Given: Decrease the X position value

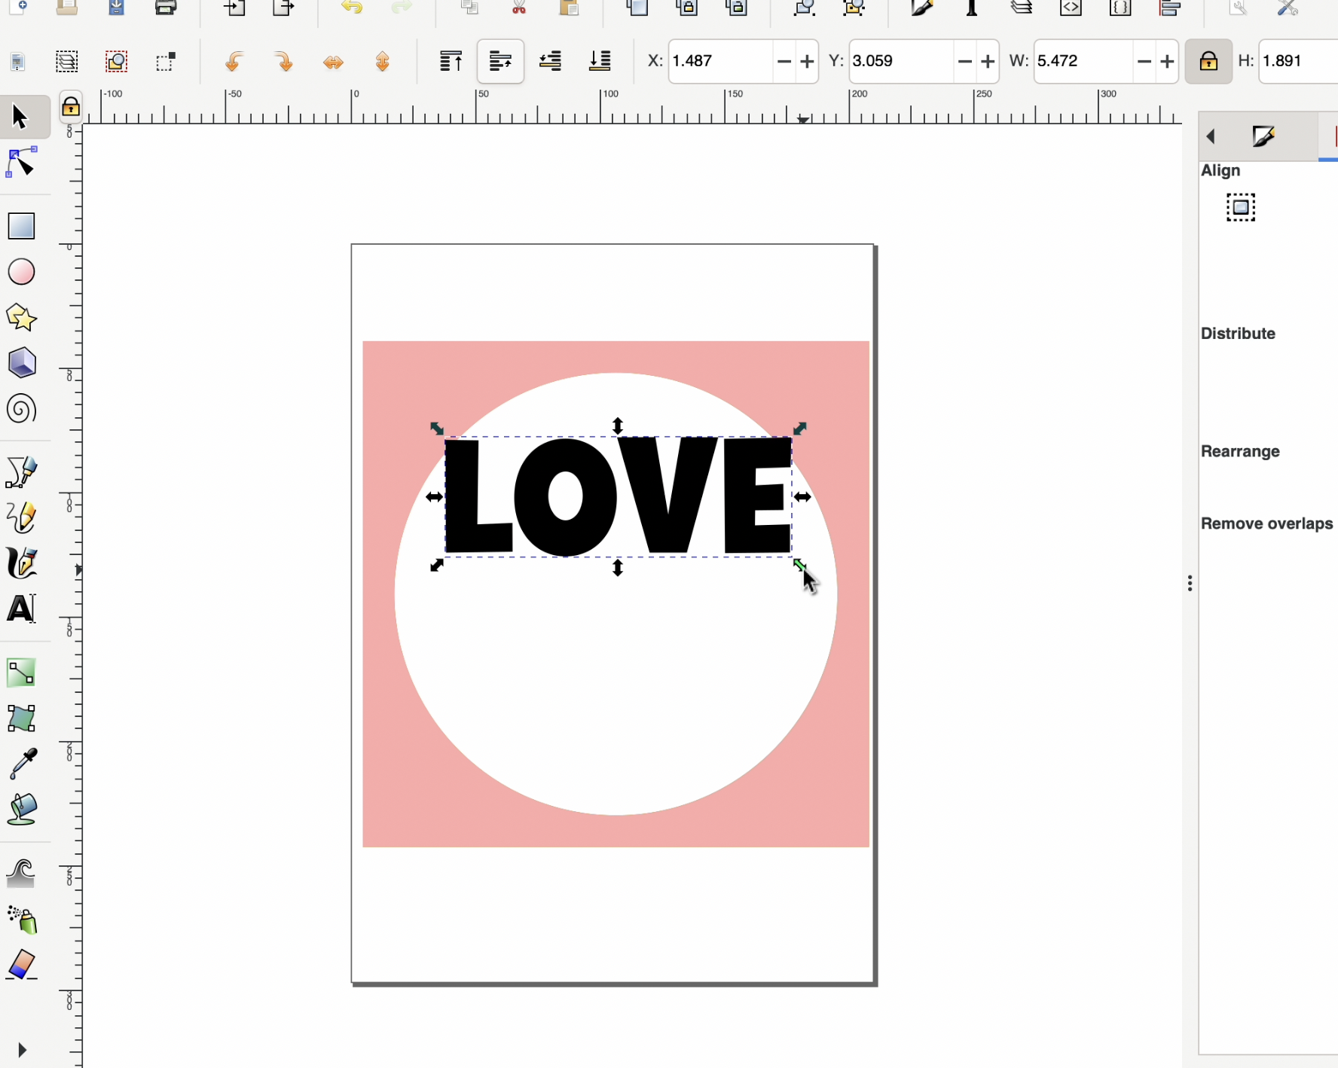Looking at the screenshot, I should pos(784,61).
